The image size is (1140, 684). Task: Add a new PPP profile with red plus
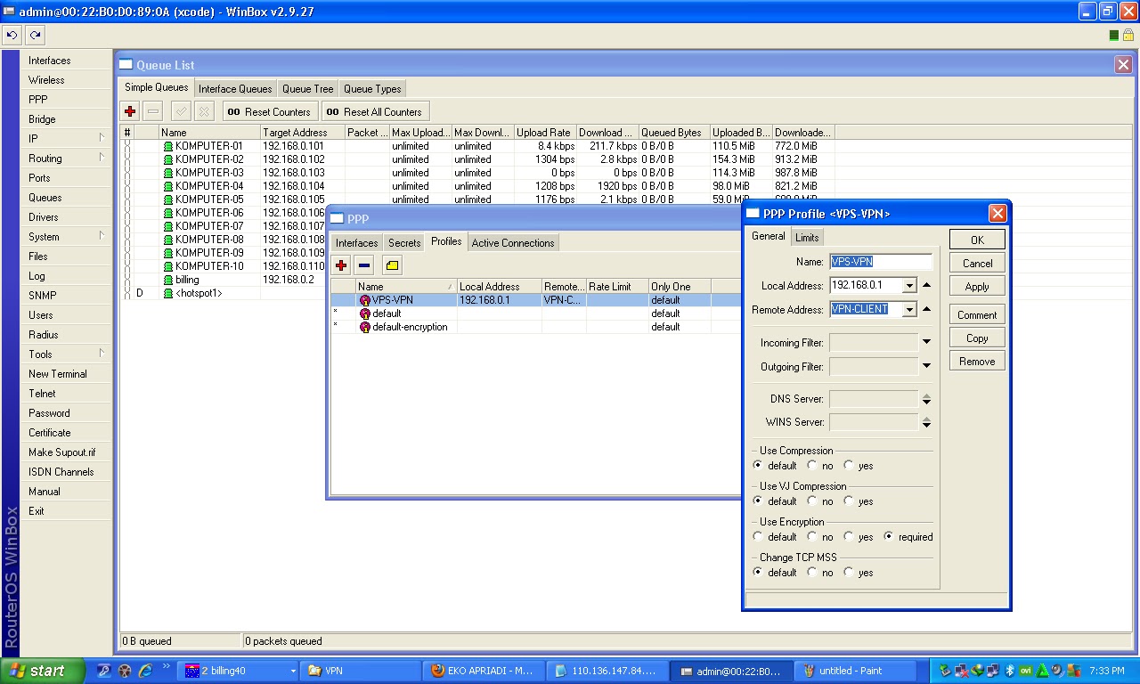[341, 265]
